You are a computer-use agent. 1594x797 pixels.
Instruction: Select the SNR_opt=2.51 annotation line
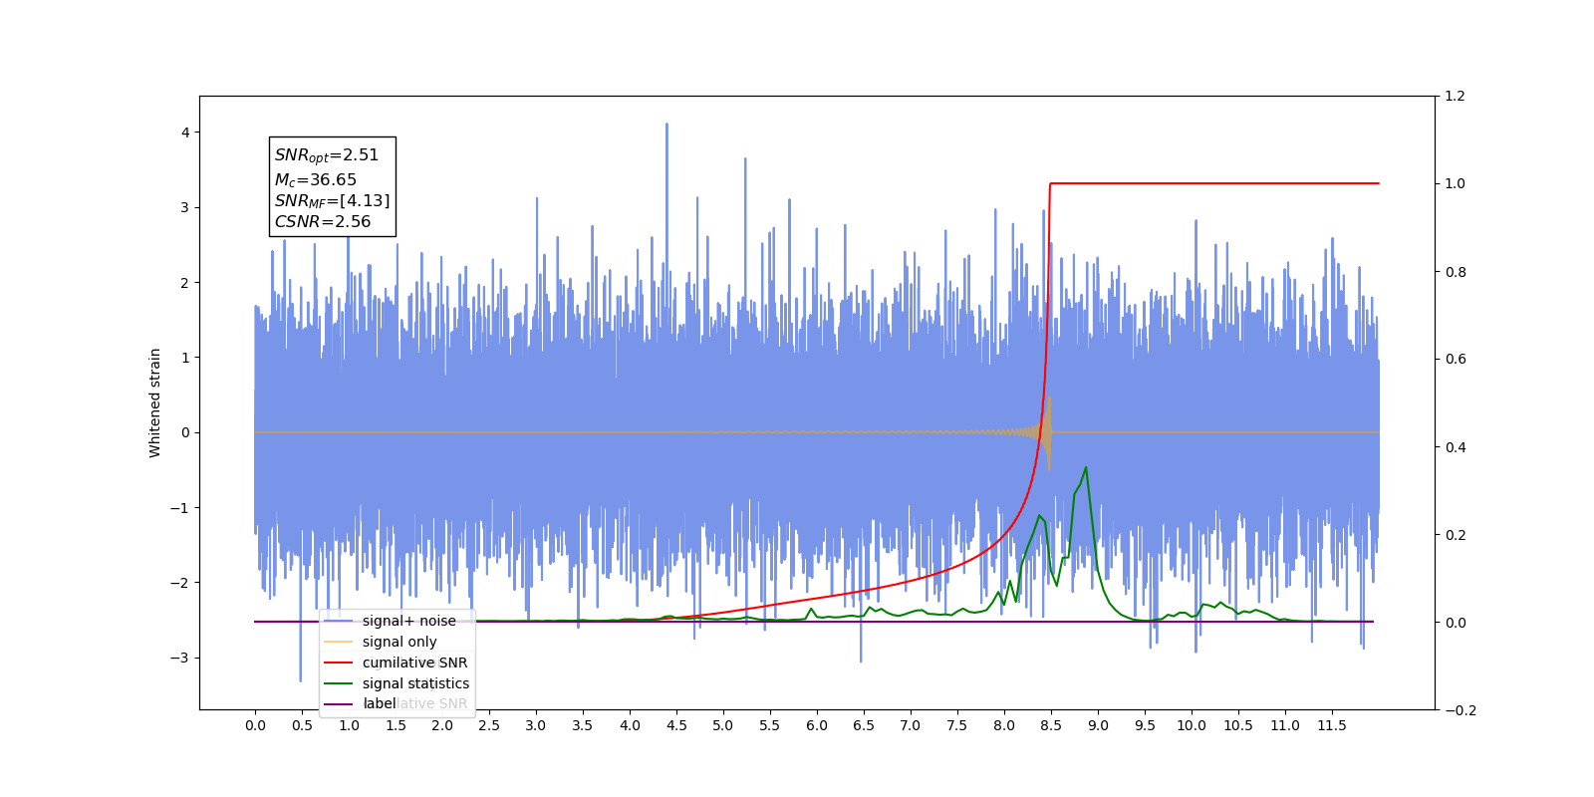pyautogui.click(x=327, y=155)
